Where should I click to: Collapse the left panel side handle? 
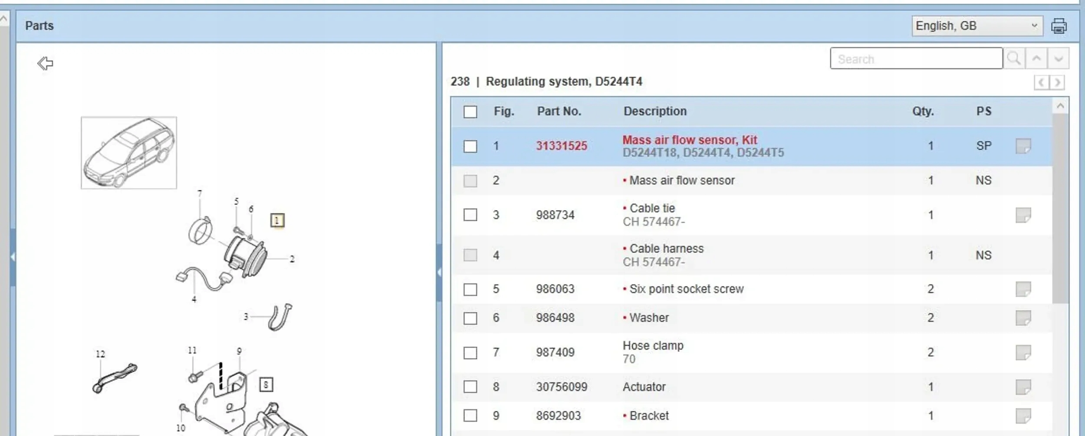[x=13, y=257]
